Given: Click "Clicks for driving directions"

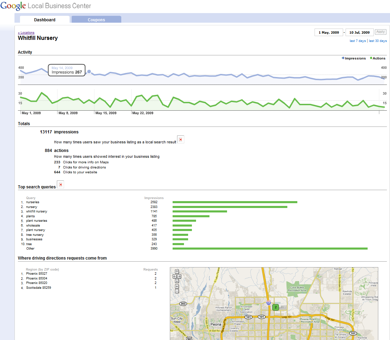Looking at the screenshot, I should click(x=84, y=167).
